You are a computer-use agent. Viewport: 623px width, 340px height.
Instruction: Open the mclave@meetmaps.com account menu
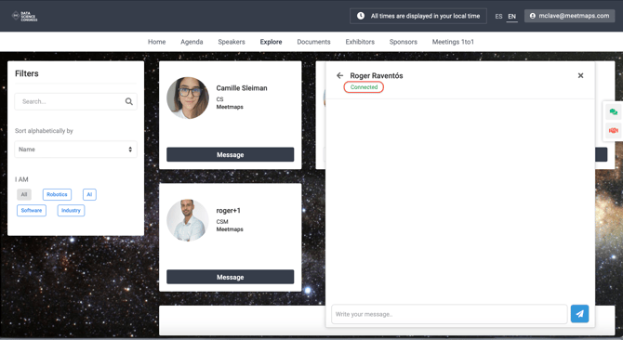point(569,16)
